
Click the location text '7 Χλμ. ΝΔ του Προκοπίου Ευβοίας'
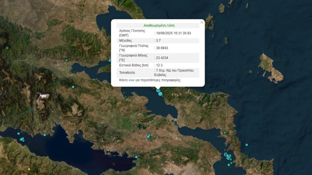(x=174, y=73)
